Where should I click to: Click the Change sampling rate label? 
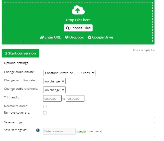(20, 81)
